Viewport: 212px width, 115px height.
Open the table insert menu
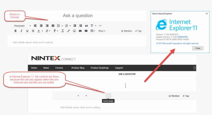[x=93, y=31]
